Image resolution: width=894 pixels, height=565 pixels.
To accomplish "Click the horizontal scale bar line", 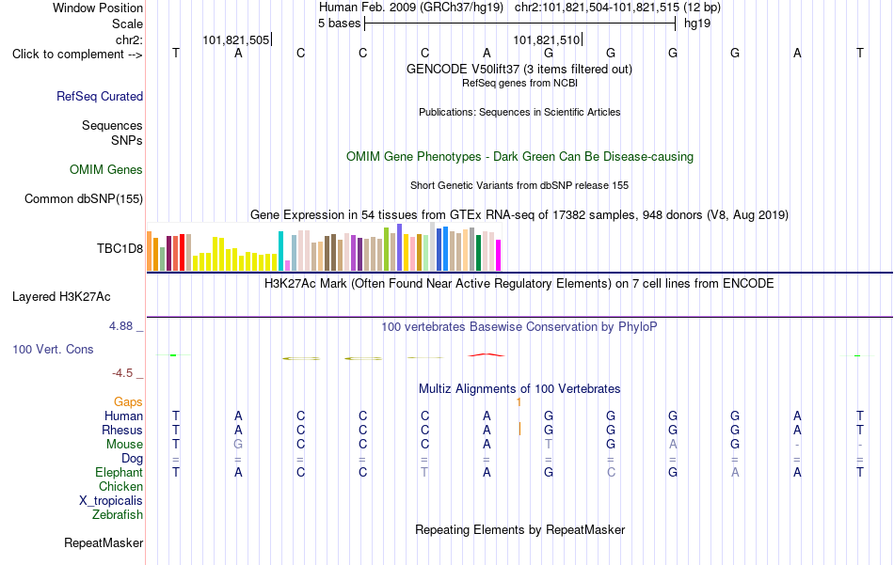I will [x=520, y=24].
